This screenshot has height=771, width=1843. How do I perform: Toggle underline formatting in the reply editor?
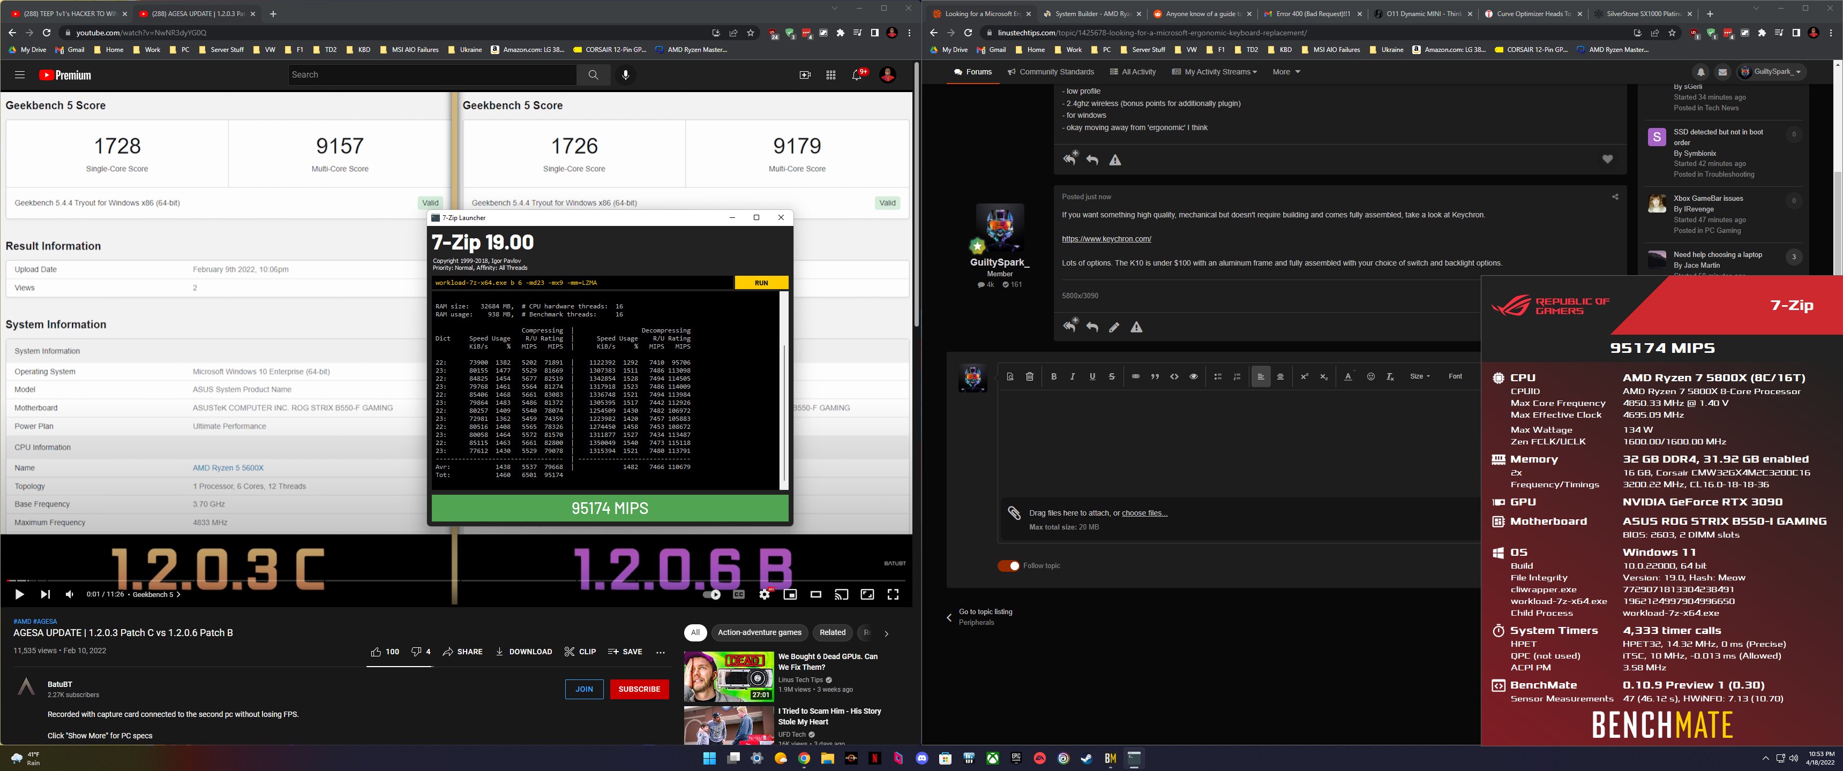1092,376
